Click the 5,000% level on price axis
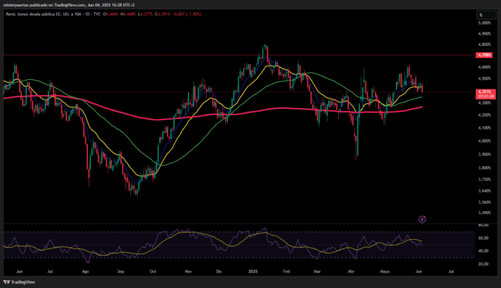The image size is (501, 288). tap(483, 23)
